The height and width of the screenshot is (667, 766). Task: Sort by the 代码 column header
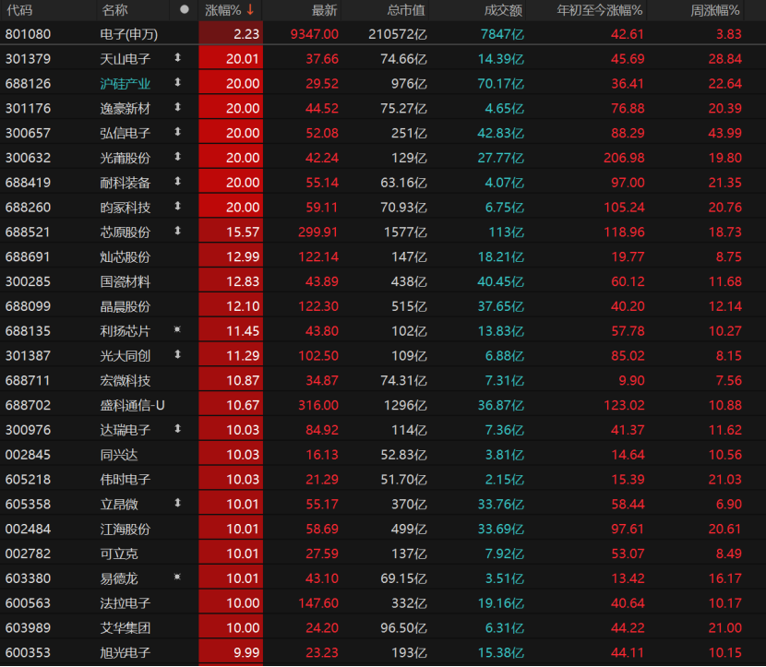pos(19,10)
